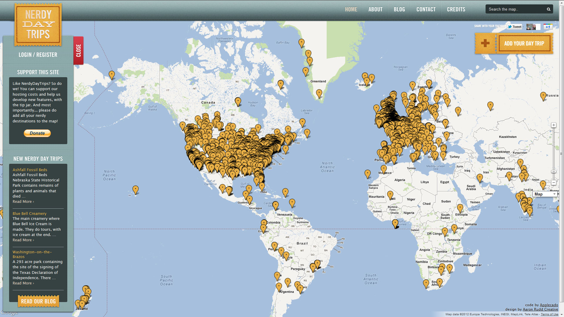Image resolution: width=564 pixels, height=317 pixels.
Task: Zoom out with the bottom minus button
Action: 554,183
